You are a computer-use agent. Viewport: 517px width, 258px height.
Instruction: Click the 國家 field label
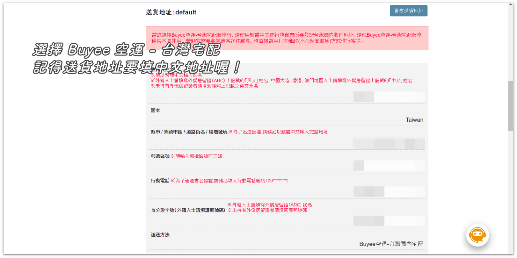156,111
